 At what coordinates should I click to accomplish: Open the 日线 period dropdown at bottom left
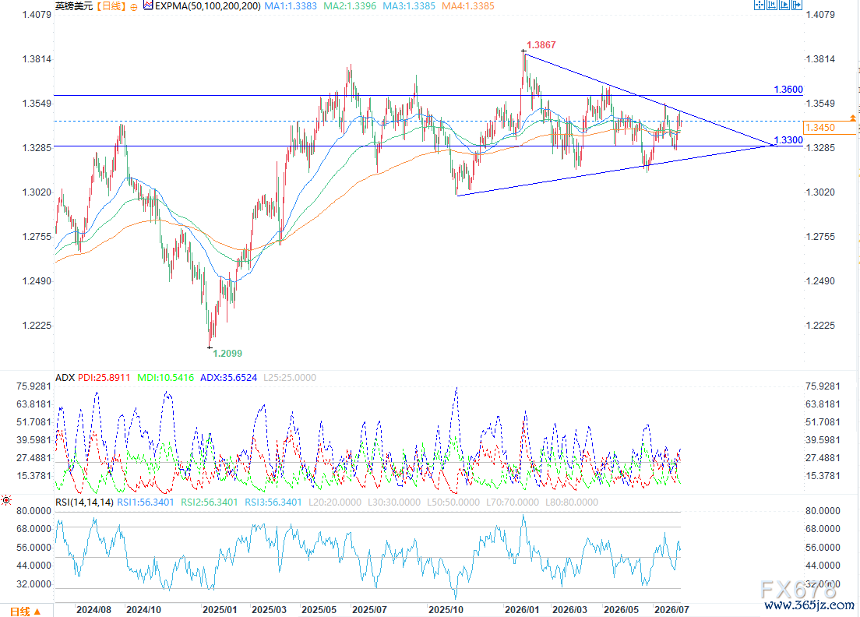click(25, 611)
